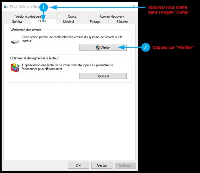Screen dimensions: 200x173
Task: Click the blue circle numbered 1
Action: [43, 7]
